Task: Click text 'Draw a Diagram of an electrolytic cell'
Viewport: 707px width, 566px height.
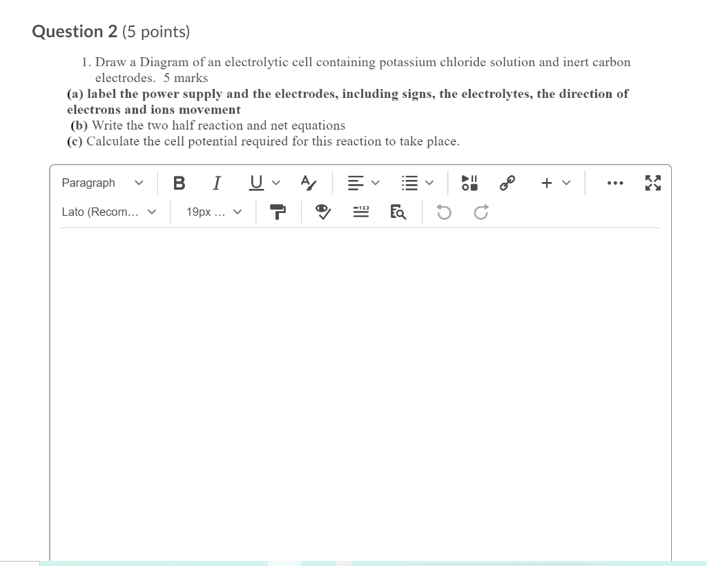Action: (204, 61)
